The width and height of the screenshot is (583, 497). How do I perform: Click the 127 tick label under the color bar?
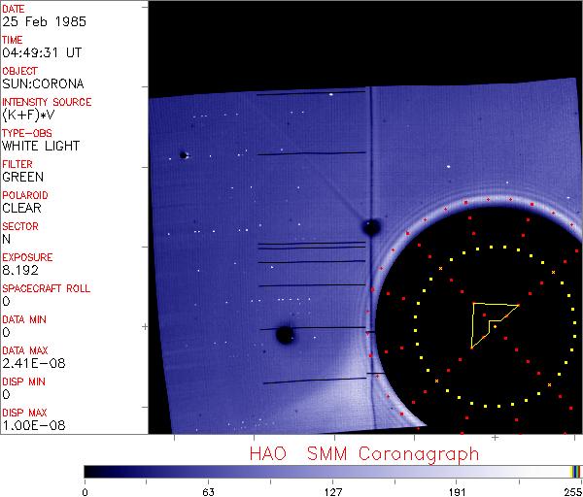(x=333, y=490)
